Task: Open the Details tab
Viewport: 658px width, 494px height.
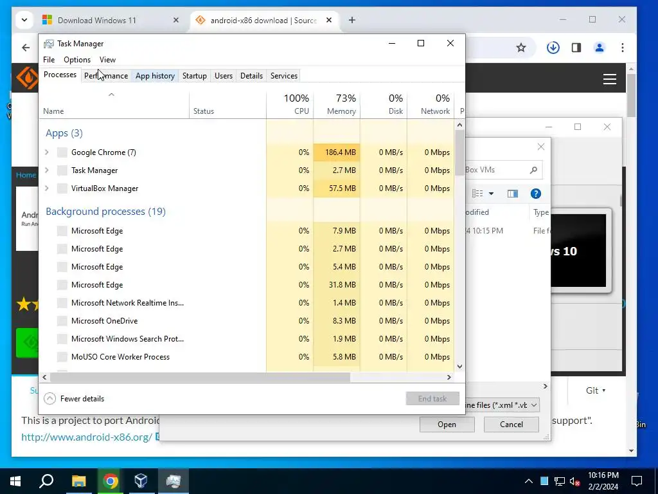Action: (x=251, y=76)
